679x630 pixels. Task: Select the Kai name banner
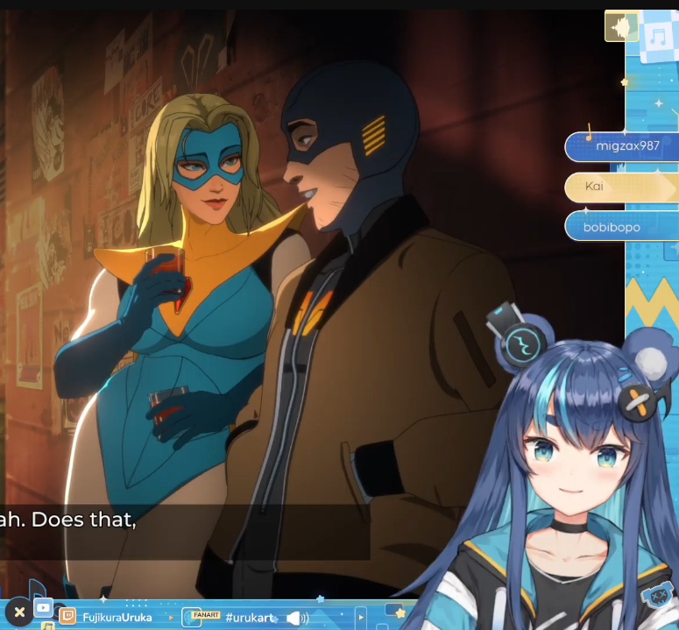pos(622,187)
